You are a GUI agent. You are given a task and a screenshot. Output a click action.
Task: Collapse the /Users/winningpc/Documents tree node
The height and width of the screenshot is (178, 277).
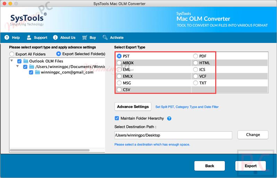click(x=17, y=66)
